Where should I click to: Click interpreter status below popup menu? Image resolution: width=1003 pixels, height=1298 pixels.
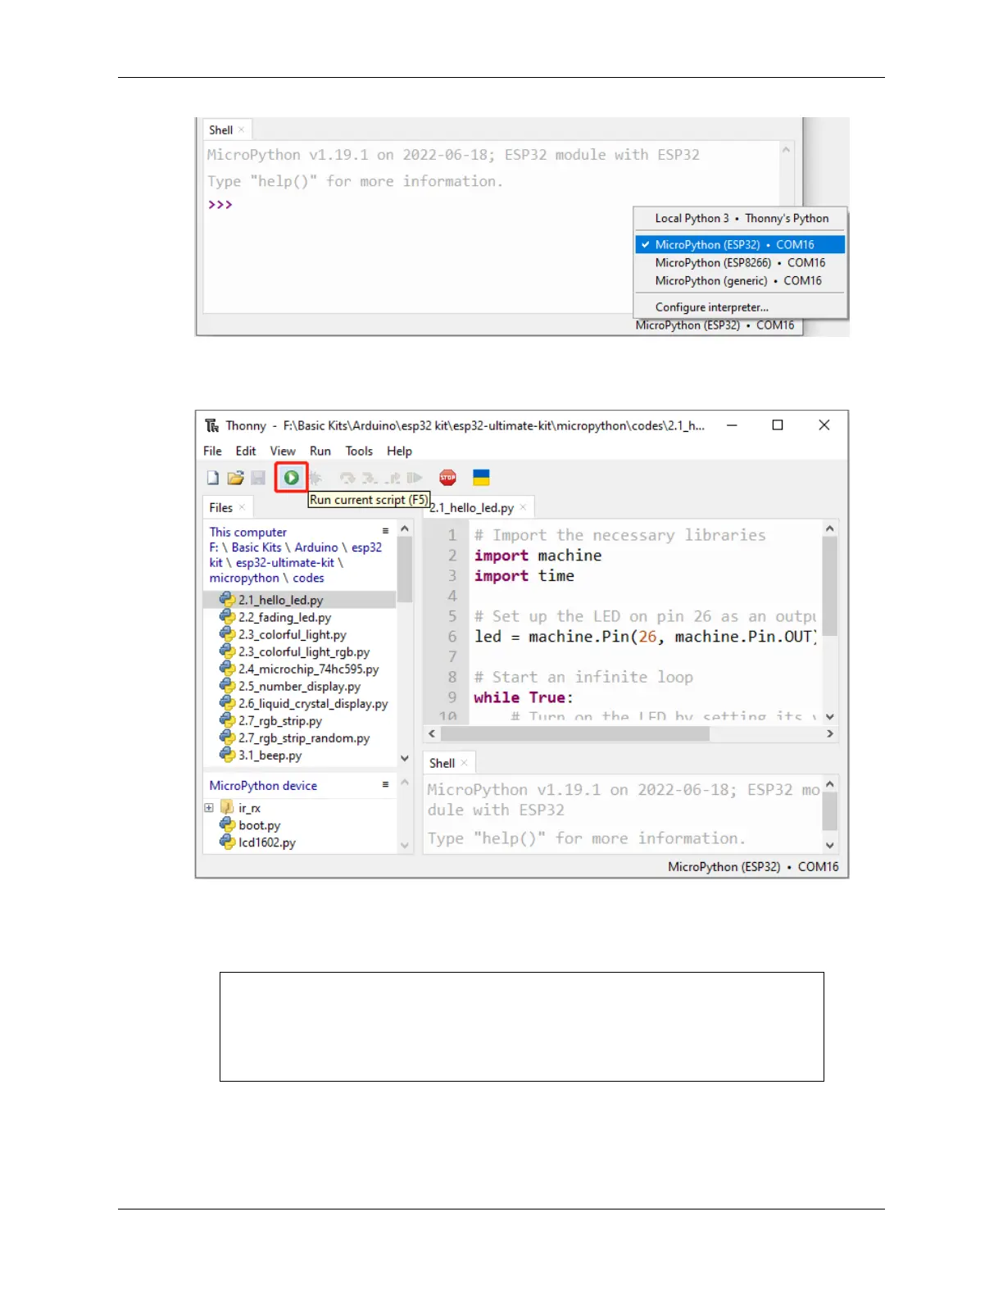[715, 325]
